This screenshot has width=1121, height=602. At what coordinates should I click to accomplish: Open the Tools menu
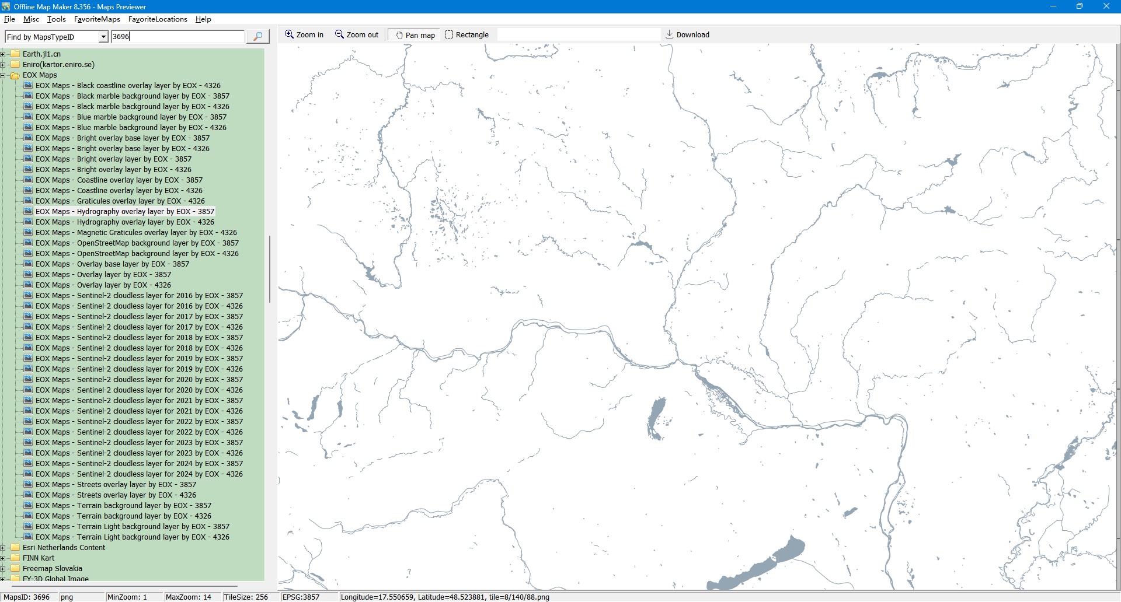[57, 19]
